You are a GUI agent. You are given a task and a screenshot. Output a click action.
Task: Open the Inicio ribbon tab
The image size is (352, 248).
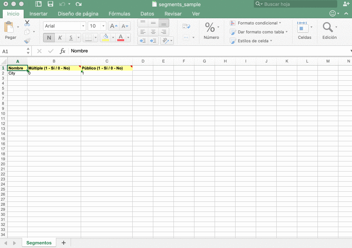[x=13, y=14]
